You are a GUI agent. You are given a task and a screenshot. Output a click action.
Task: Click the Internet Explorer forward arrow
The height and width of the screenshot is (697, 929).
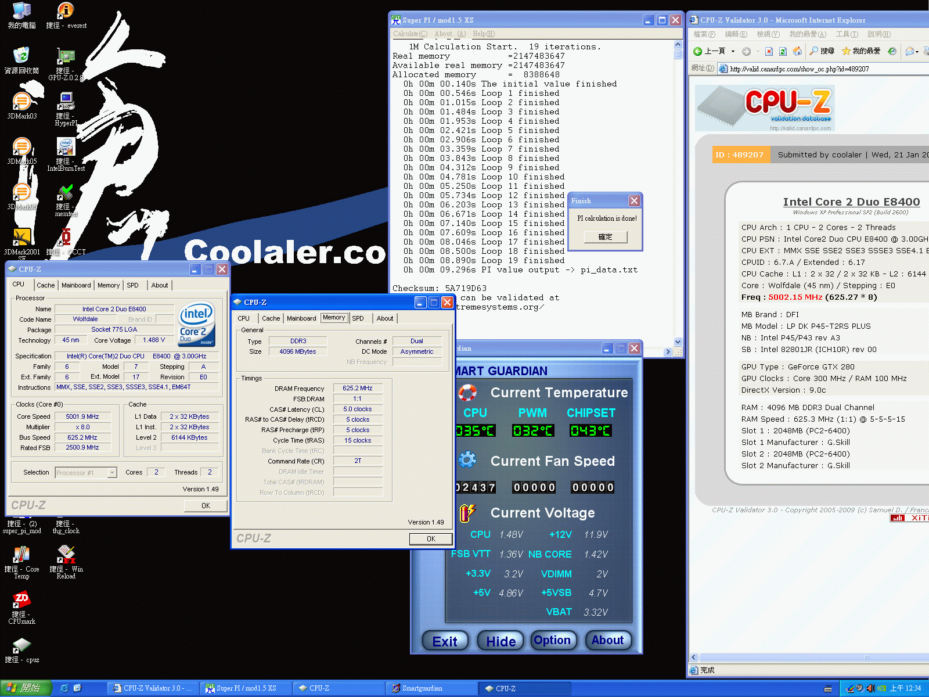click(x=747, y=51)
